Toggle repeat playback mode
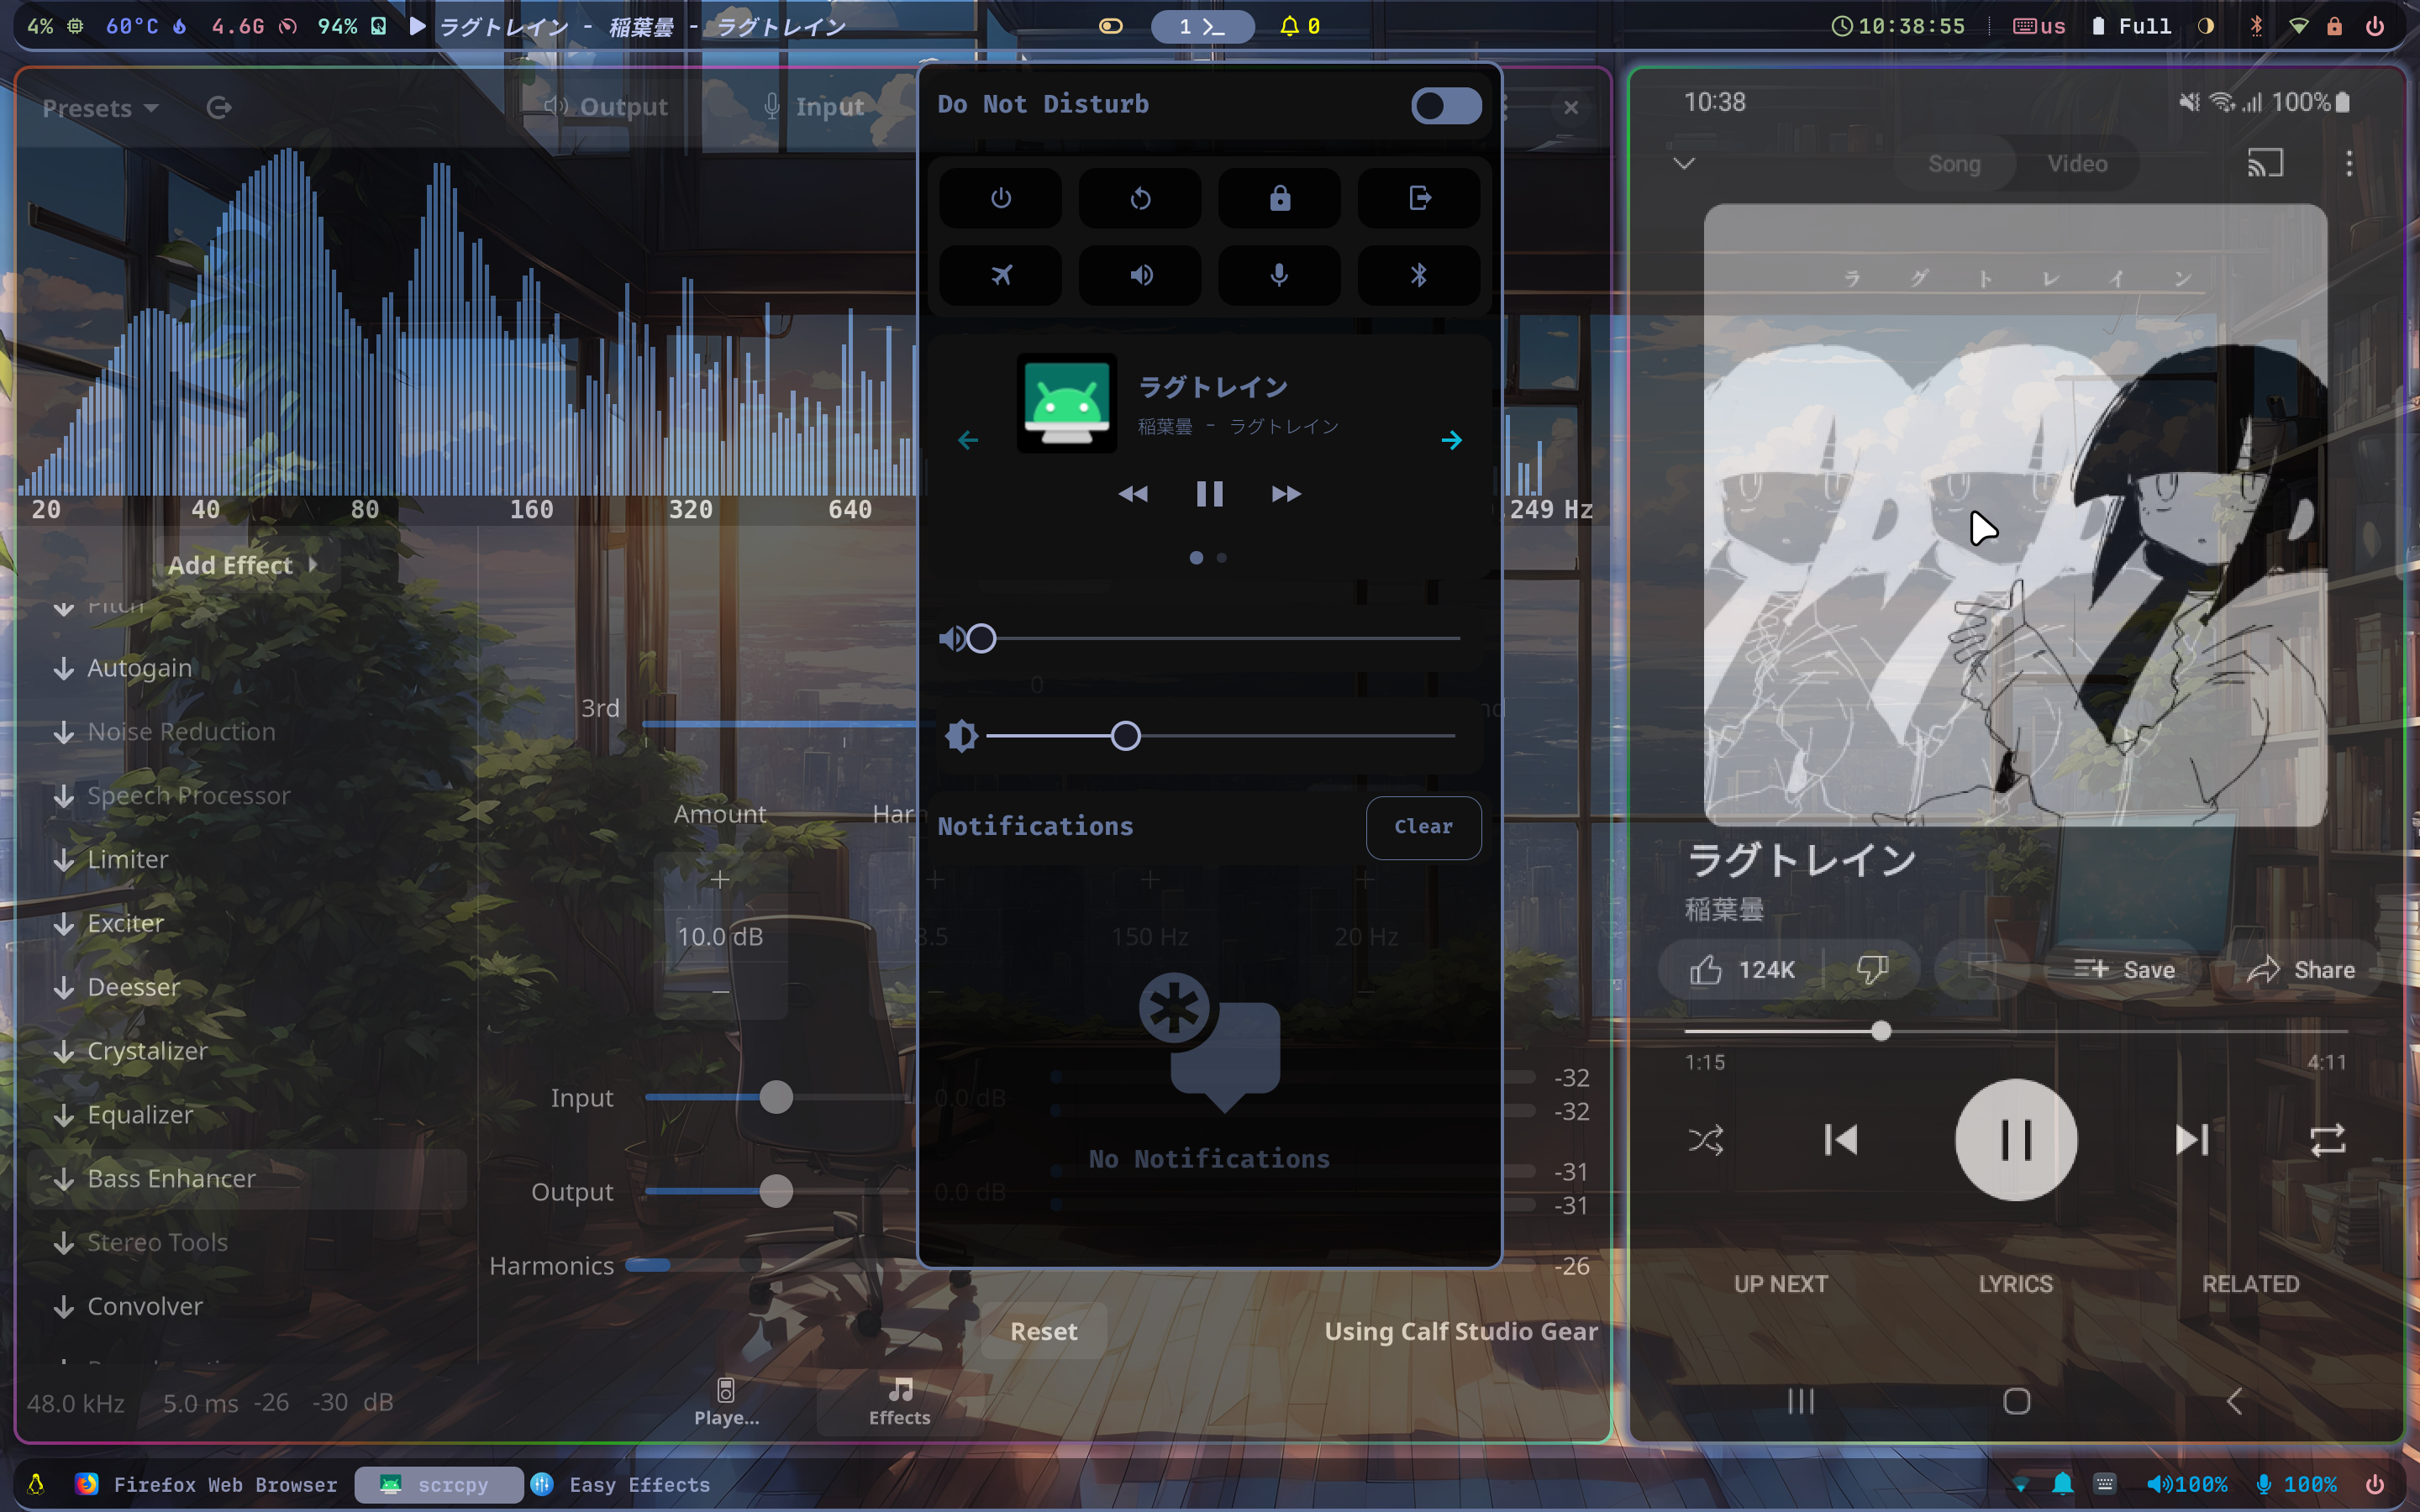The width and height of the screenshot is (2420, 1512). pos(2326,1139)
